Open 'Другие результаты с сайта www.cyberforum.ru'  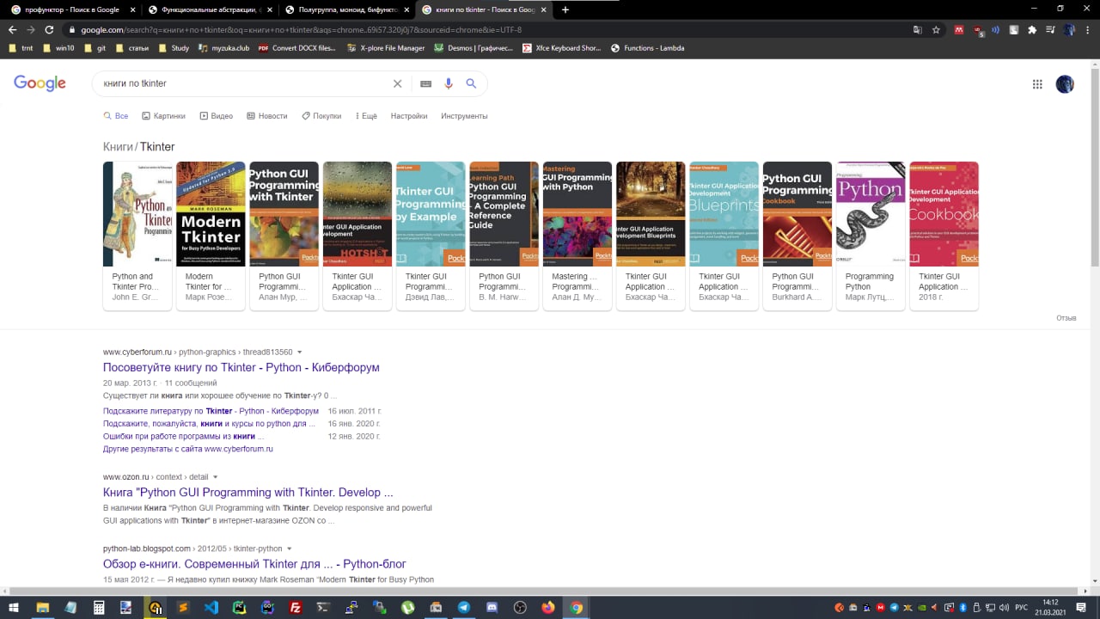pos(188,449)
